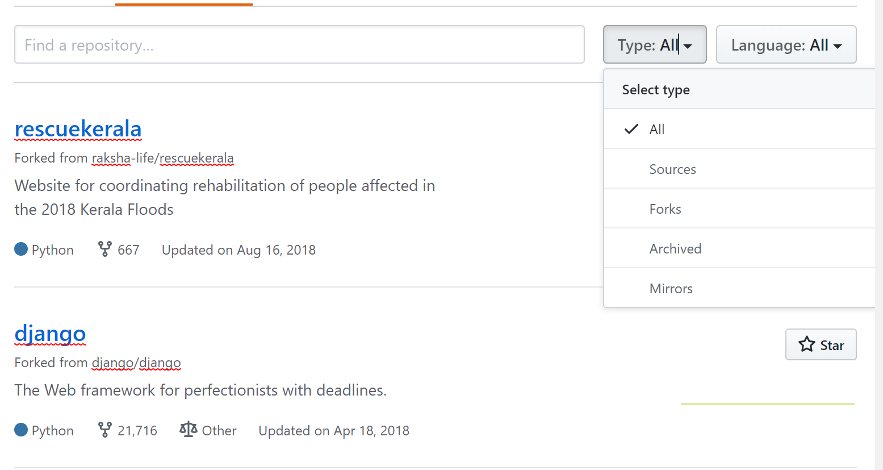Filter repositories by Forks type
Screen dimensions: 883x470
(x=665, y=209)
